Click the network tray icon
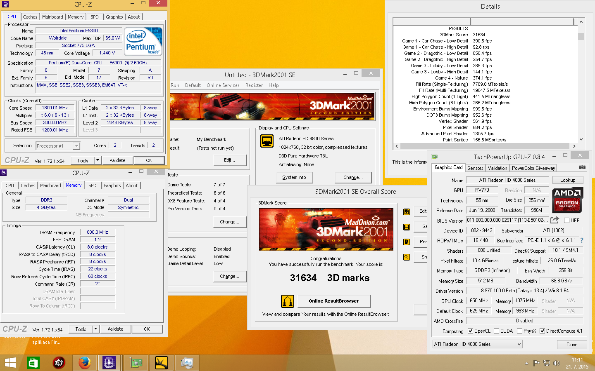595x371 pixels. pyautogui.click(x=546, y=363)
